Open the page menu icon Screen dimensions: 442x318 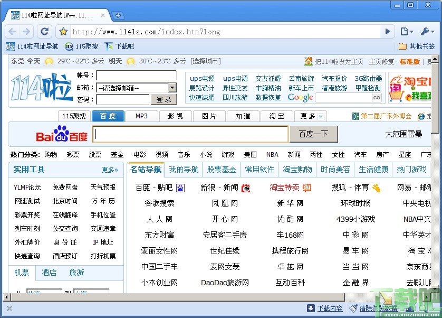click(407, 31)
